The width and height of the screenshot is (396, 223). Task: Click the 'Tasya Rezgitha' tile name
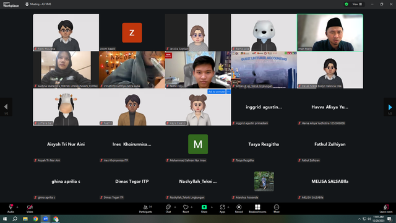(264, 144)
